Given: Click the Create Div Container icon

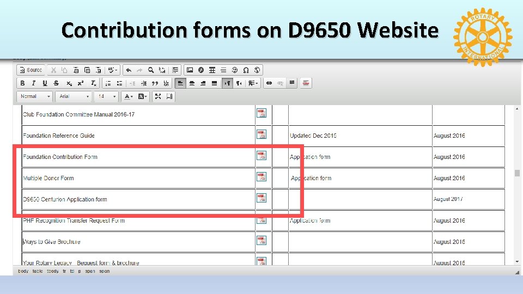Looking at the screenshot, I should pos(166,83).
